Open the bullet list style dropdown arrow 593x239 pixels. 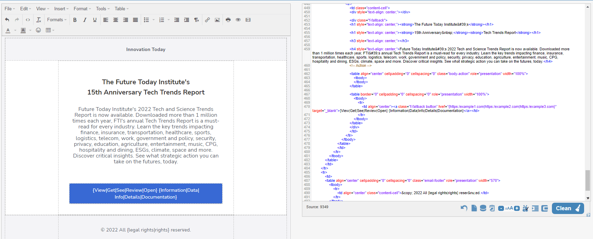pos(154,20)
